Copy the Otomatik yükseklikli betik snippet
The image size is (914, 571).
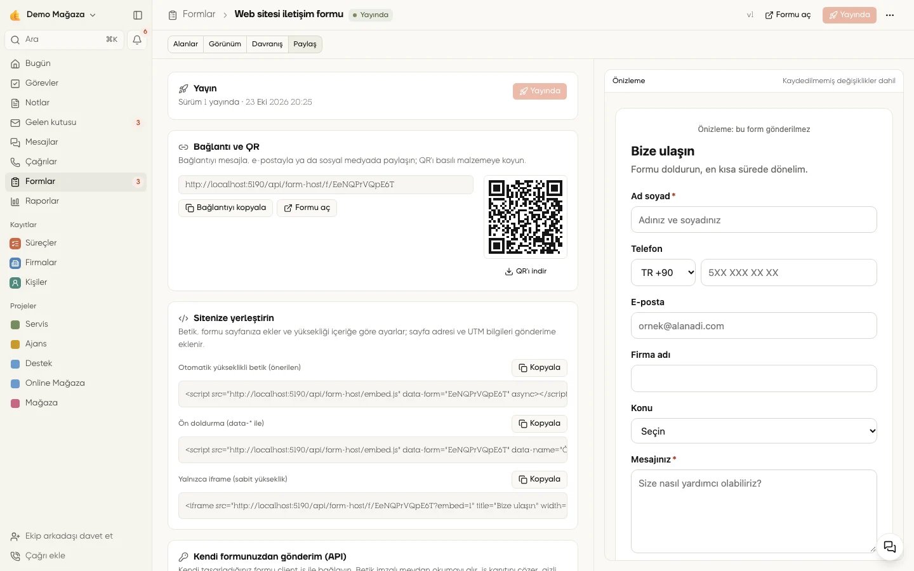click(540, 368)
